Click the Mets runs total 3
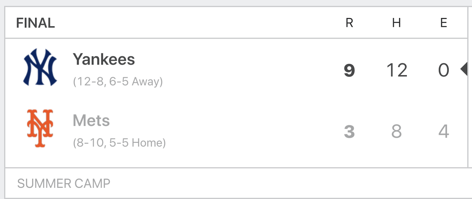 coord(349,131)
